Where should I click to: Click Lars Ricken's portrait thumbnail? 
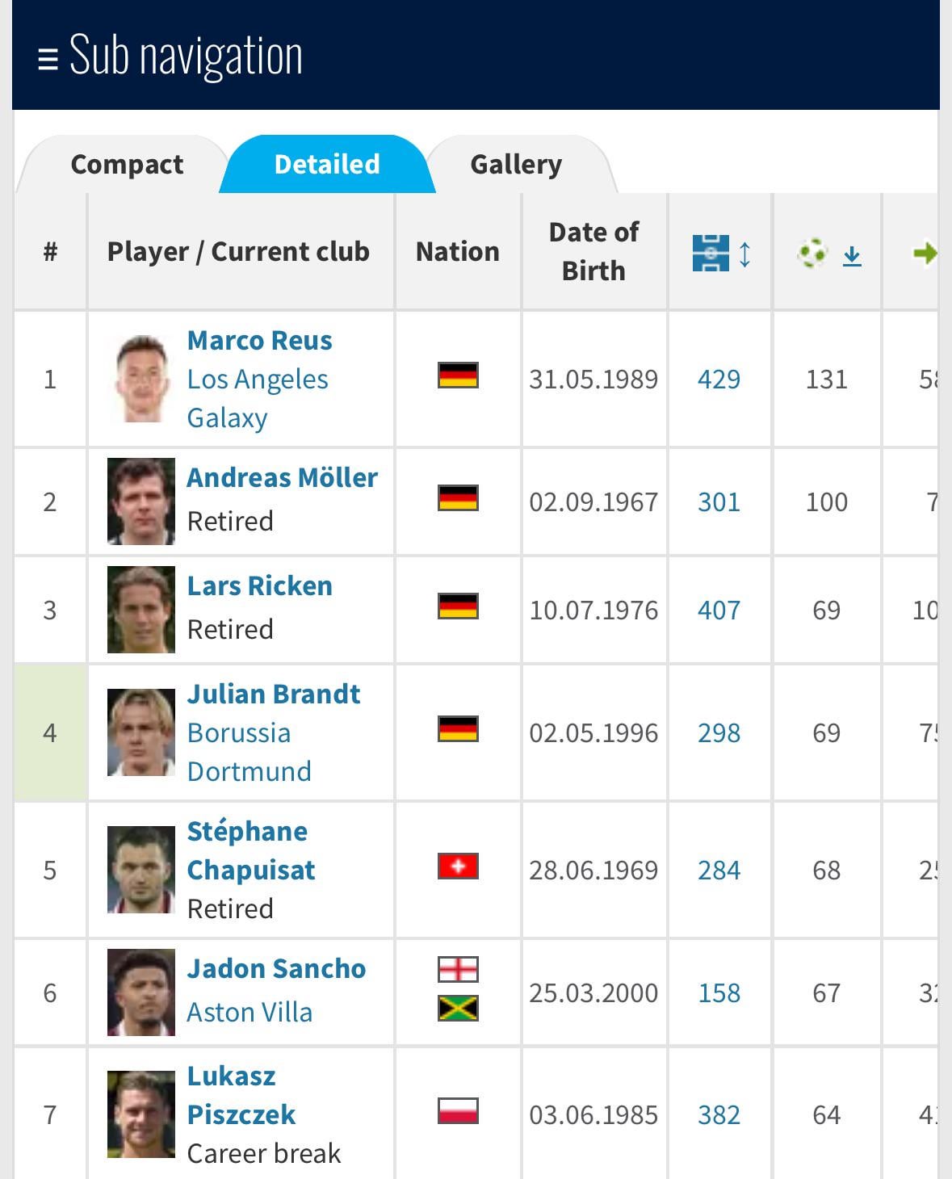tap(141, 610)
